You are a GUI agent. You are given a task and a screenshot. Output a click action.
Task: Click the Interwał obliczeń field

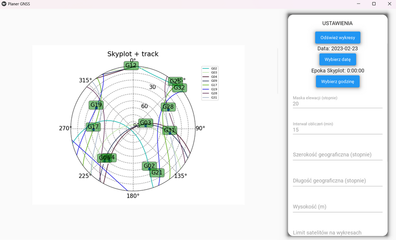pyautogui.click(x=338, y=130)
